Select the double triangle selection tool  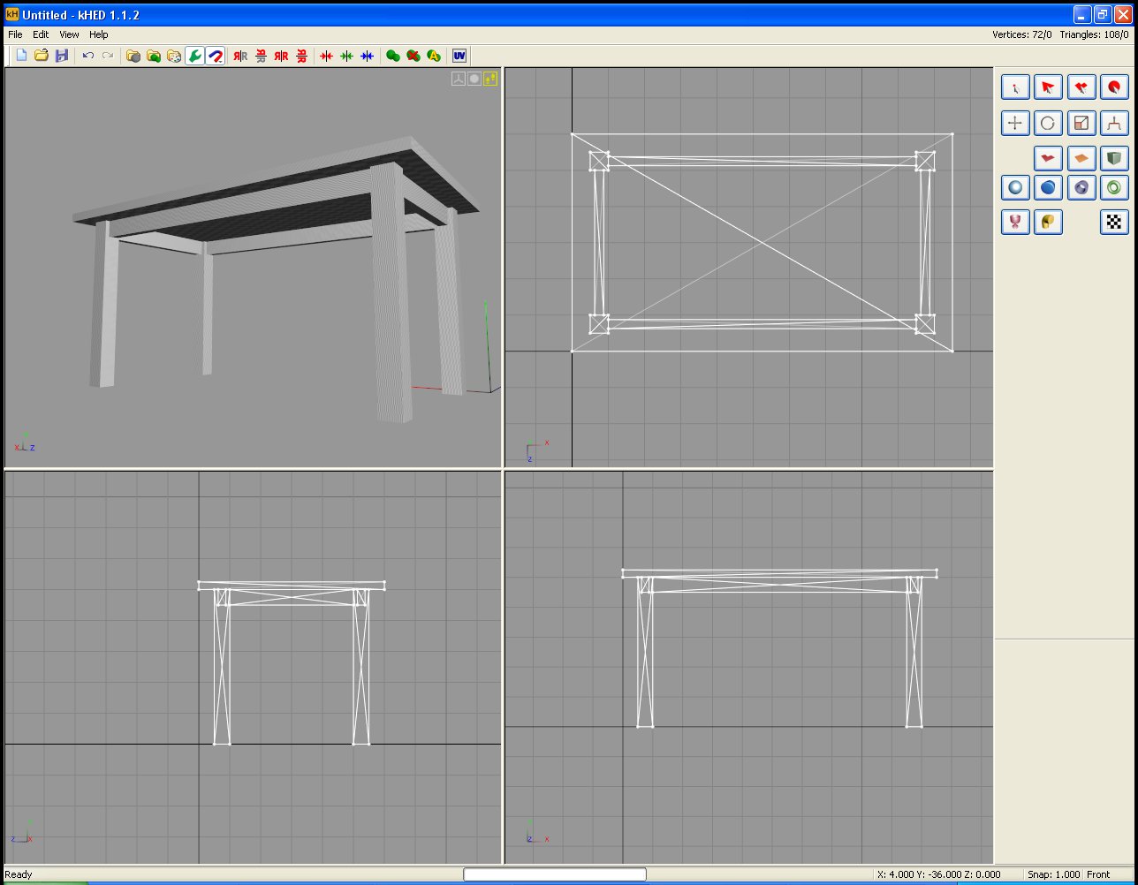point(1081,87)
